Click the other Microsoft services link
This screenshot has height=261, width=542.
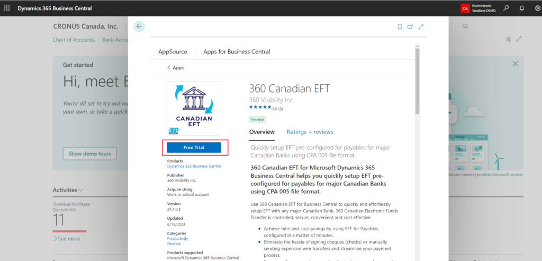tap(503, 175)
